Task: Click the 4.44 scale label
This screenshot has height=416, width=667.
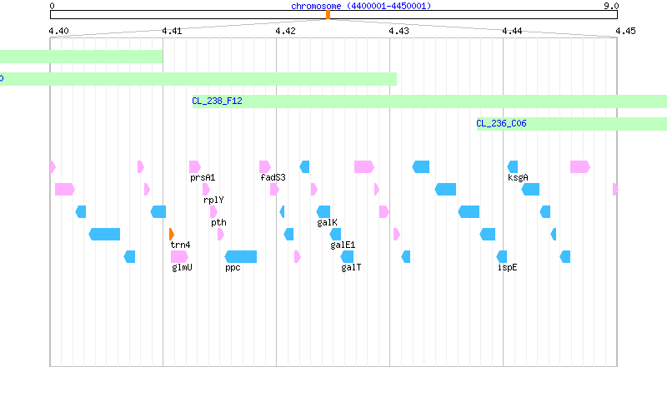Action: pos(512,31)
